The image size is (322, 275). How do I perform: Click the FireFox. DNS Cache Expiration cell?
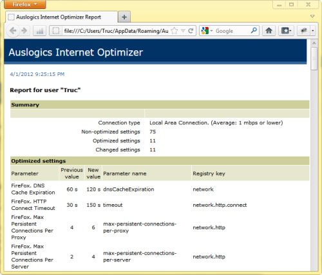coord(33,189)
